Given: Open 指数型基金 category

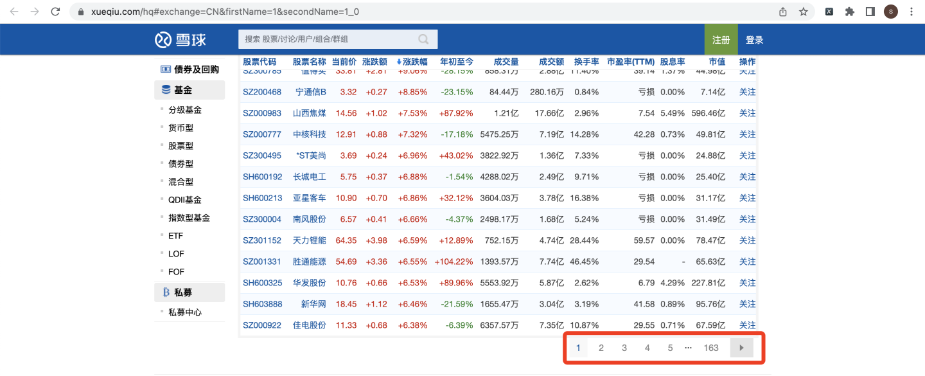Looking at the screenshot, I should tap(189, 218).
